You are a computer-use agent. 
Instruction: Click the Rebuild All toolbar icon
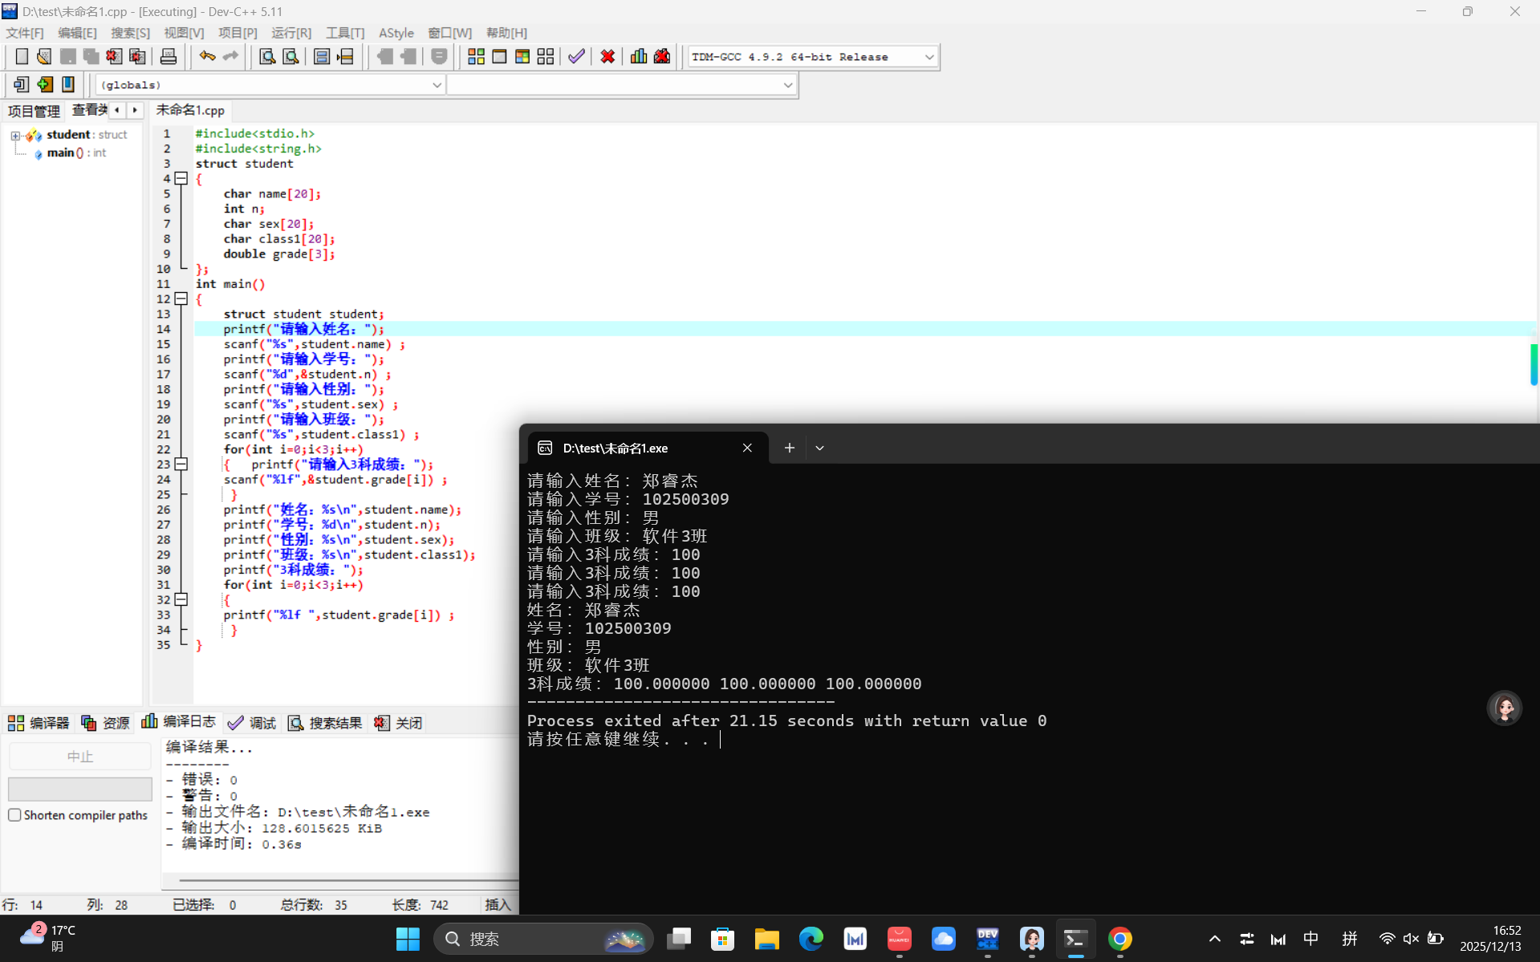546,56
